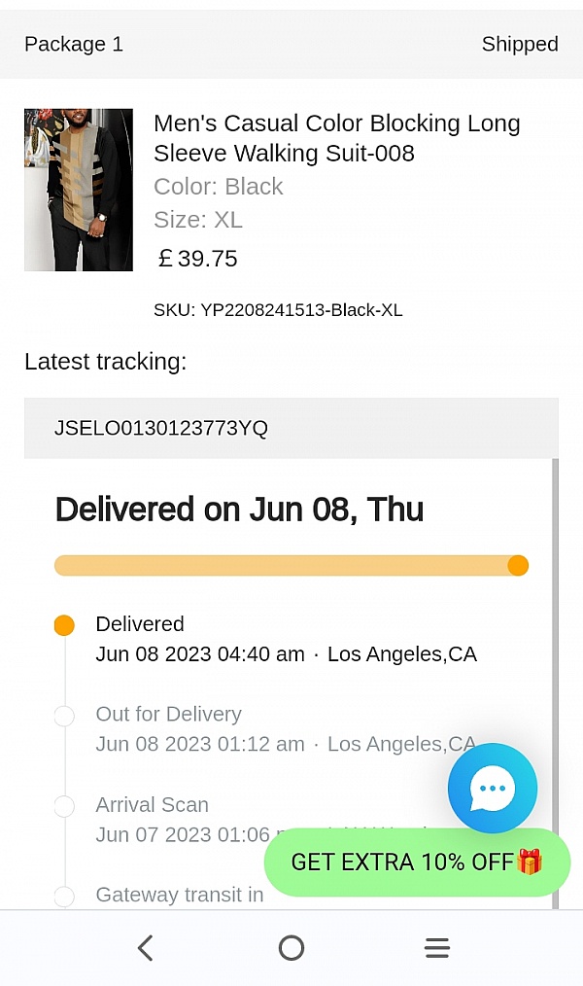Click the orange Delivered status dot
Image resolution: width=583 pixels, height=986 pixels.
tap(64, 625)
